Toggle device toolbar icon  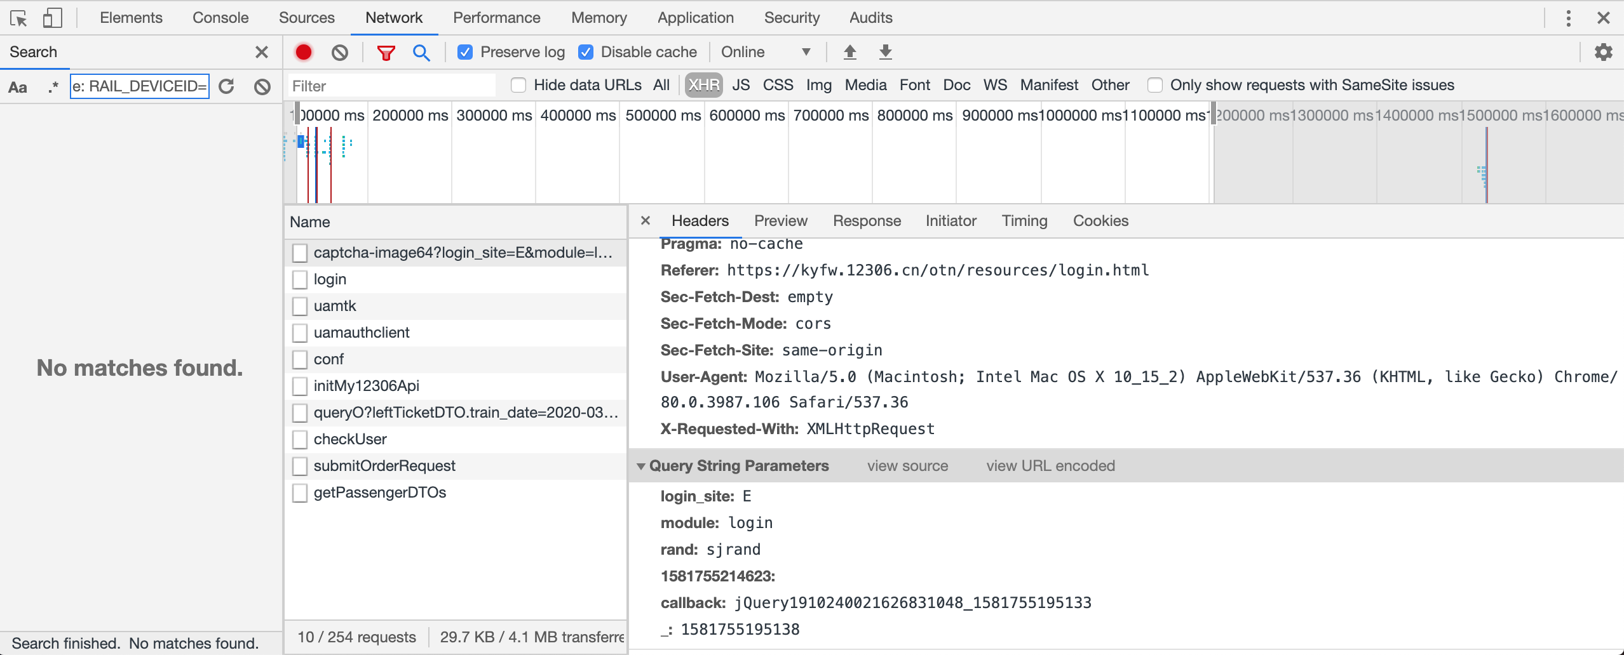pos(52,18)
